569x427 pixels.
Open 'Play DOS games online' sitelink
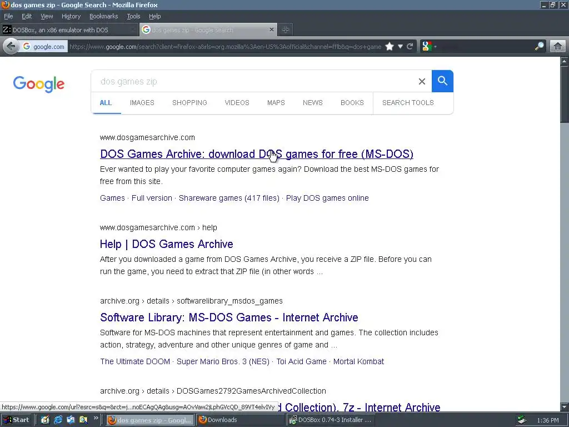click(x=327, y=198)
